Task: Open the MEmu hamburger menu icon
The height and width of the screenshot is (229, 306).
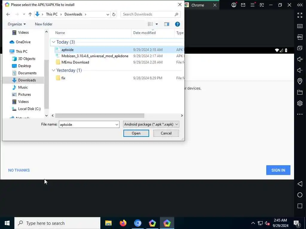Action: click(x=252, y=5)
